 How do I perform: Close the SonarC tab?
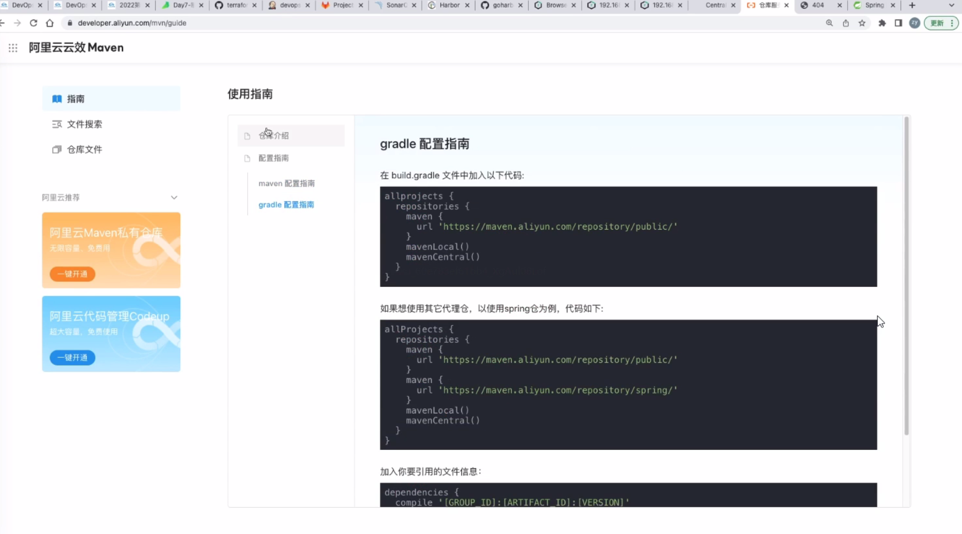(414, 5)
